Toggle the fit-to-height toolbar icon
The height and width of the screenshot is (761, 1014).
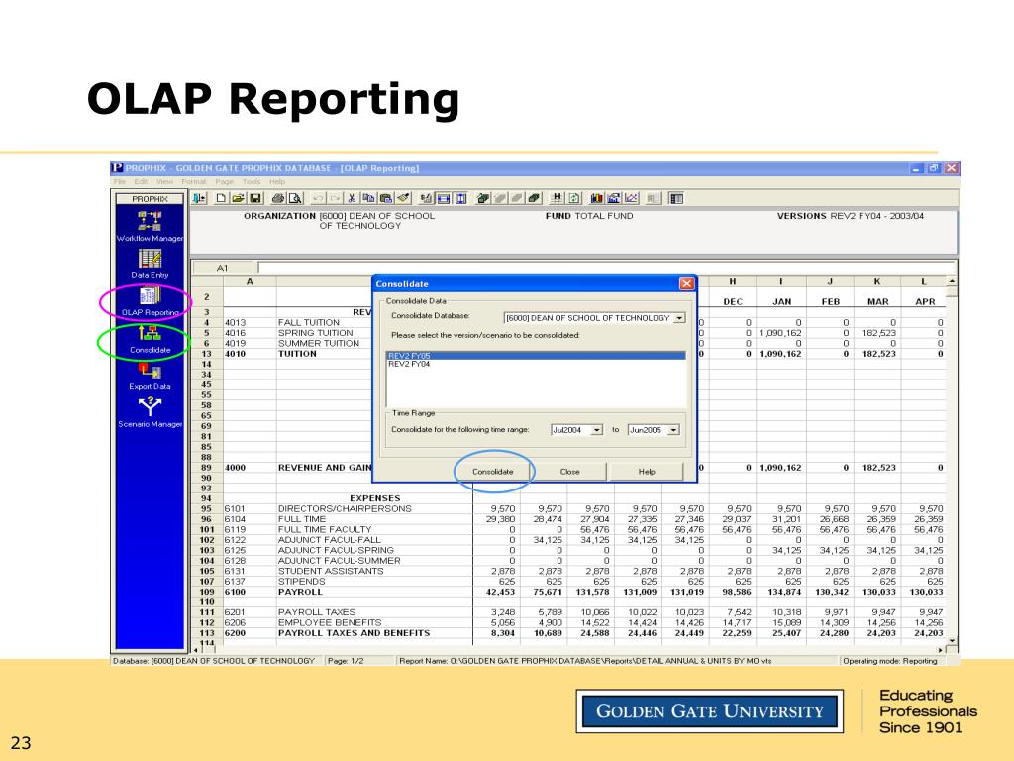(x=461, y=198)
